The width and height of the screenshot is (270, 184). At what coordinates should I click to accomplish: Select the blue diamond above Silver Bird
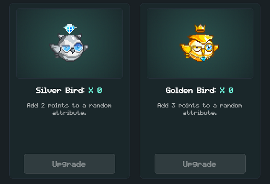click(70, 28)
